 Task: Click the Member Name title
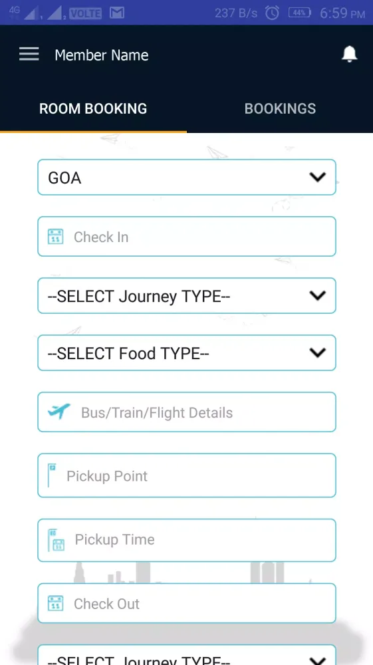pyautogui.click(x=102, y=55)
